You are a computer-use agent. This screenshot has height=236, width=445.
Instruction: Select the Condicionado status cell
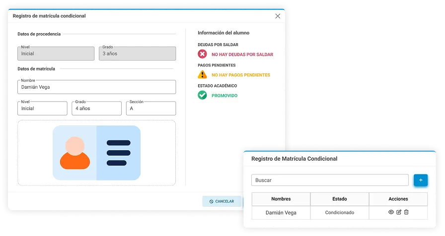coord(339,213)
